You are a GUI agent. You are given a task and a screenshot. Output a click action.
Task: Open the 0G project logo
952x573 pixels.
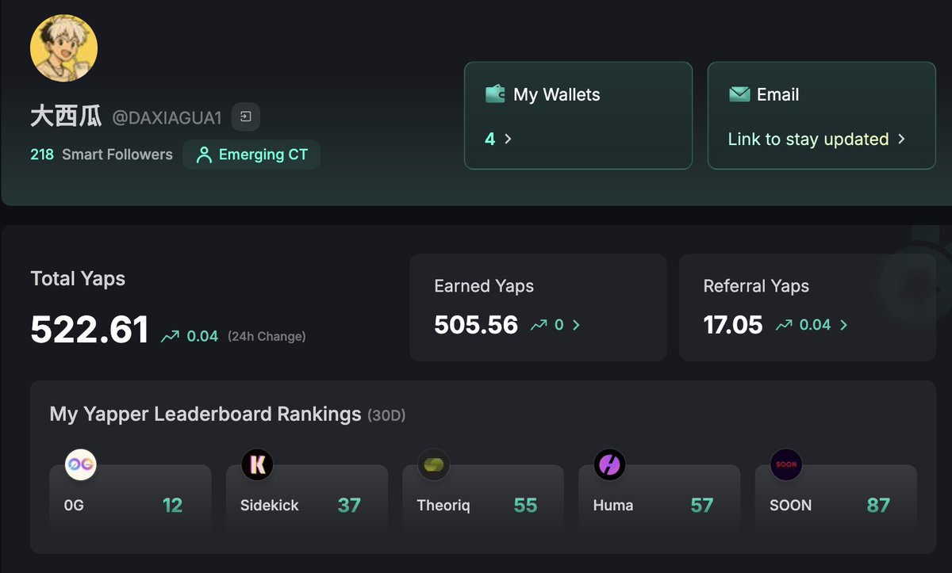tap(80, 464)
